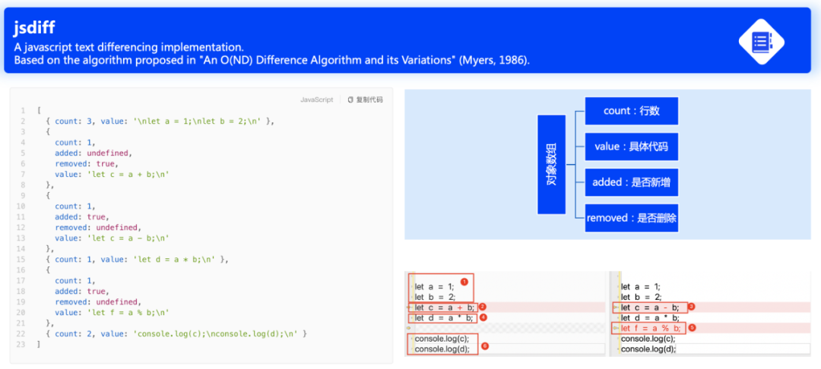Click 'let a = 1;' in the right diff pane
Screen dimensions: 821x369
click(x=640, y=286)
